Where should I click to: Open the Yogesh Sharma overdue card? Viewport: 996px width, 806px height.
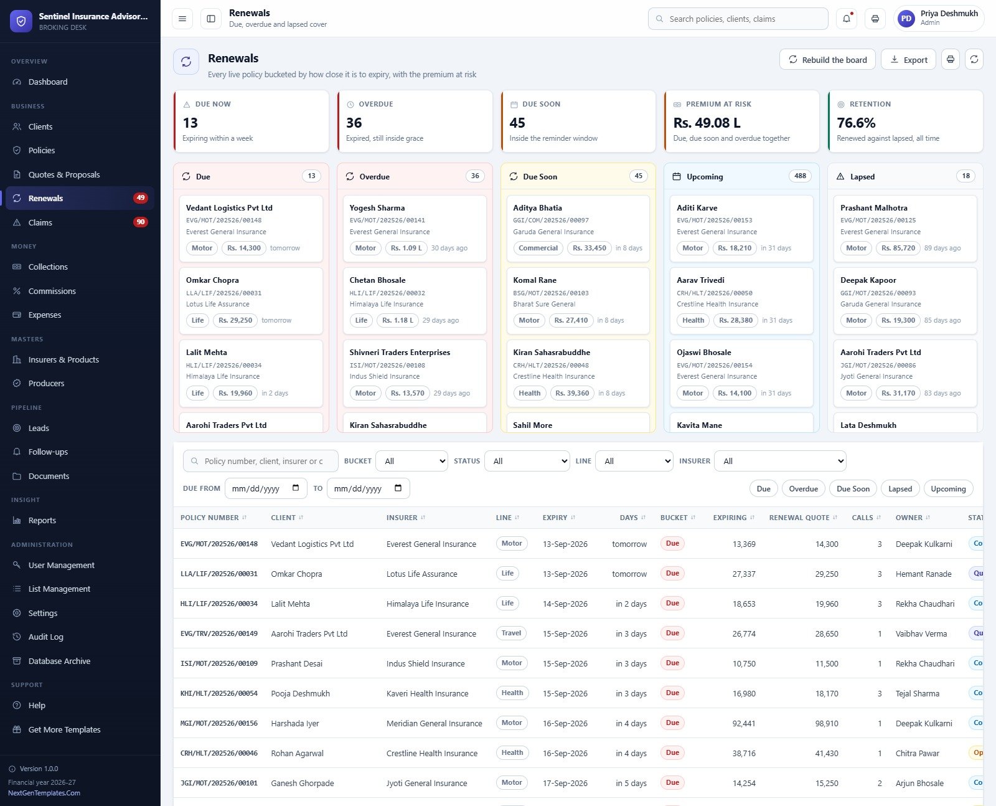pos(415,229)
